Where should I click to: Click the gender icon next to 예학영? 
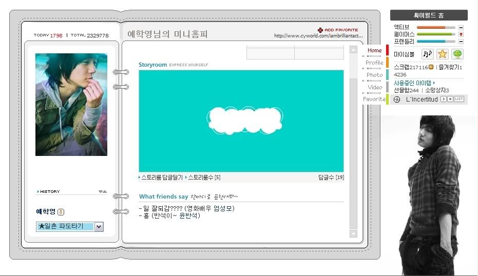tap(61, 212)
